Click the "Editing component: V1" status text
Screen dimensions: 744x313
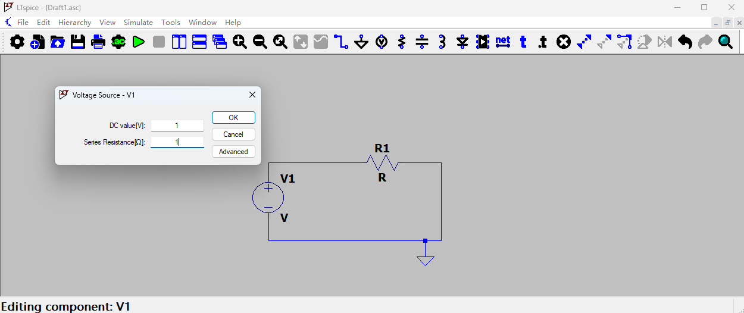coord(65,306)
